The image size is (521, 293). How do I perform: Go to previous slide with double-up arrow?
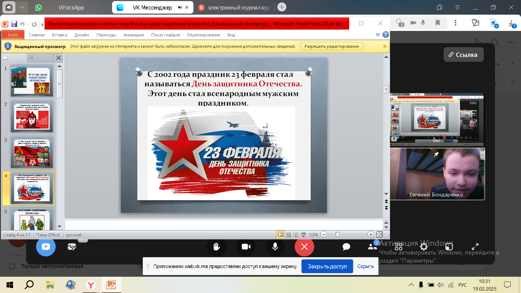pos(386,201)
